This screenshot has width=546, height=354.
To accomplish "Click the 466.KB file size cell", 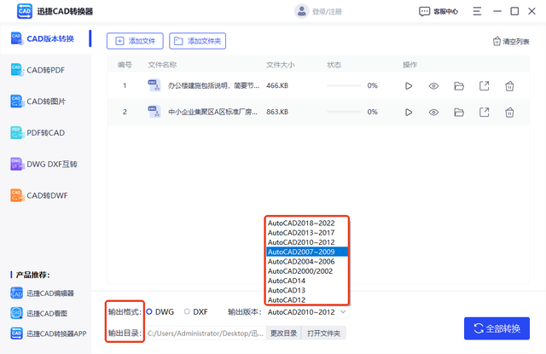I will click(277, 85).
